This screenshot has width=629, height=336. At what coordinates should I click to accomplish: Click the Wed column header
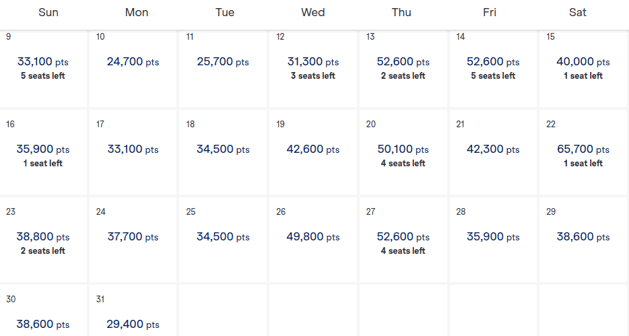coord(313,12)
